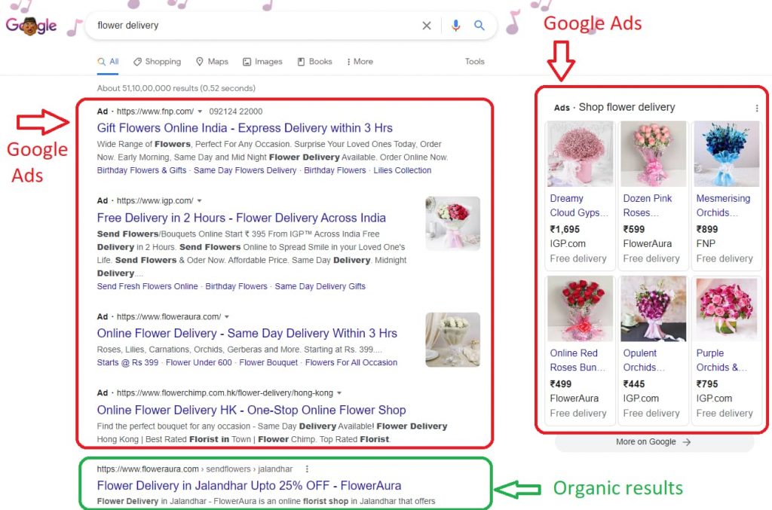Open the More search filters menu
The width and height of the screenshot is (772, 510).
[x=360, y=62]
